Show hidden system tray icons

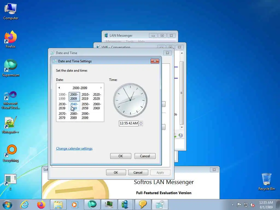pyautogui.click(x=232, y=205)
